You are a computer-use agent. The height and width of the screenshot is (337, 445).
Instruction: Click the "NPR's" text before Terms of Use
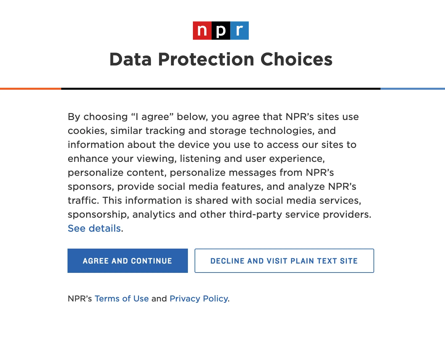point(80,298)
